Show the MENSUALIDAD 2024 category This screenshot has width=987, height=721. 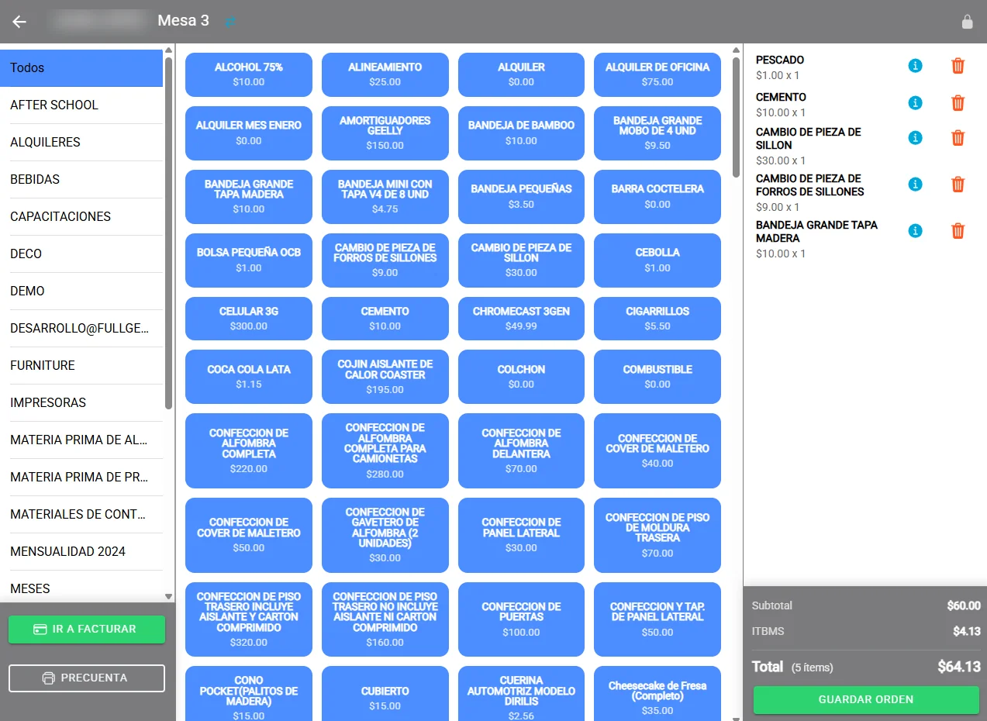(x=81, y=551)
